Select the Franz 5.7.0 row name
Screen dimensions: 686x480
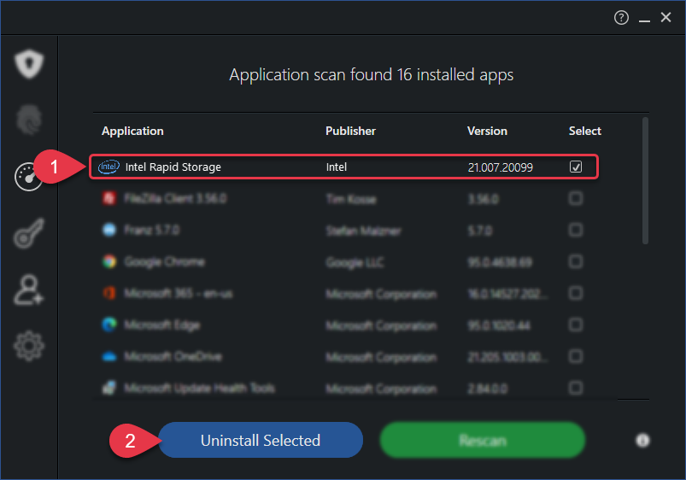pyautogui.click(x=151, y=230)
